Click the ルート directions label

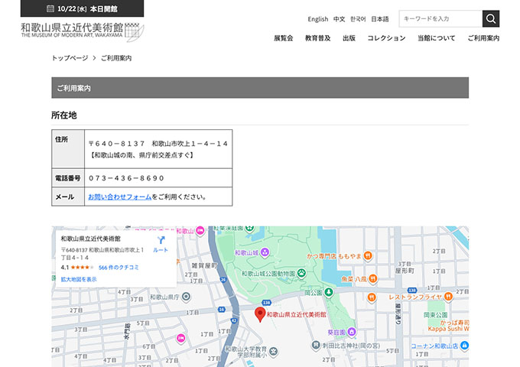tap(161, 250)
